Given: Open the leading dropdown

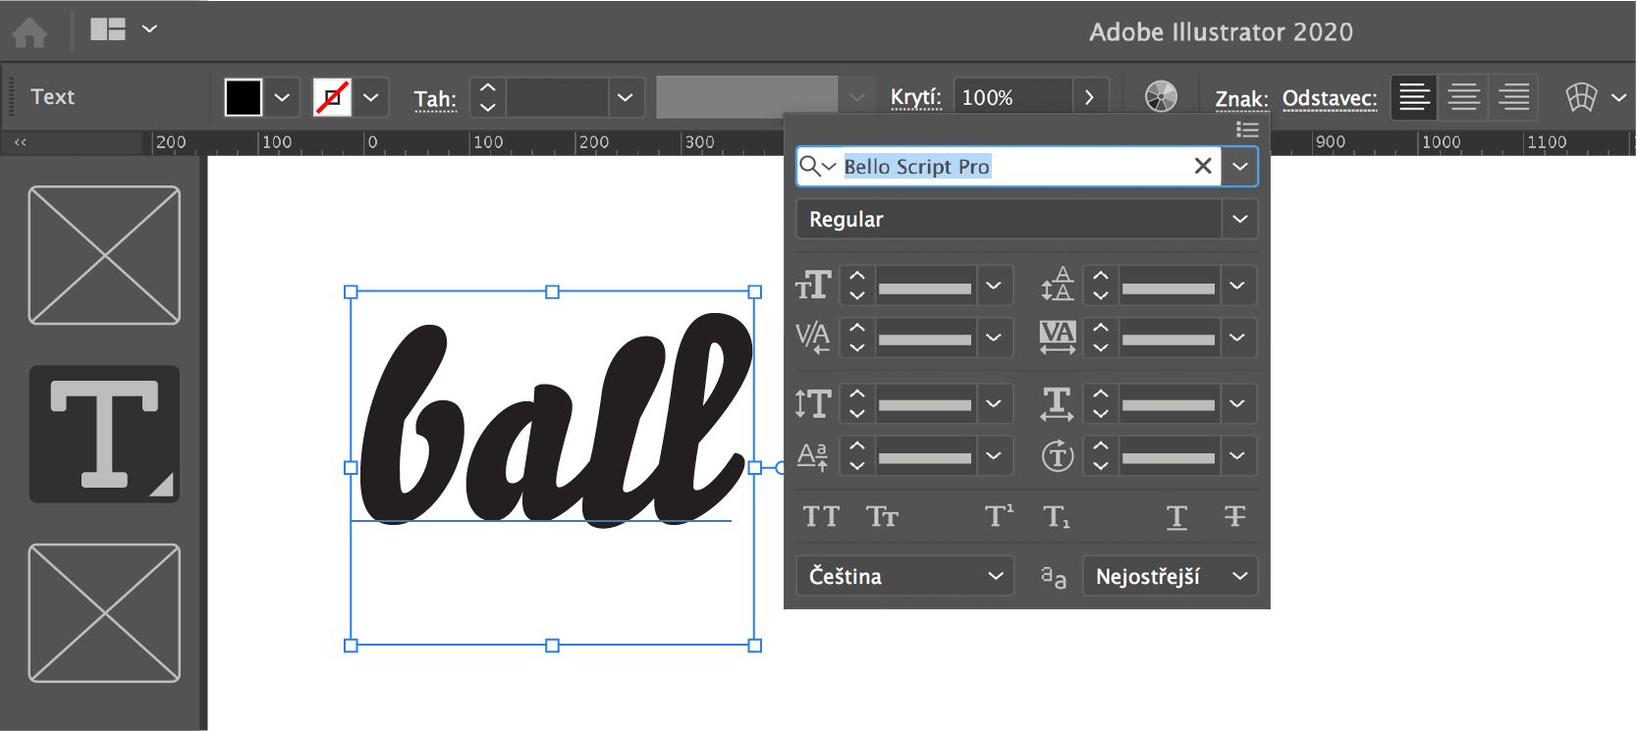Looking at the screenshot, I should pyautogui.click(x=1237, y=286).
